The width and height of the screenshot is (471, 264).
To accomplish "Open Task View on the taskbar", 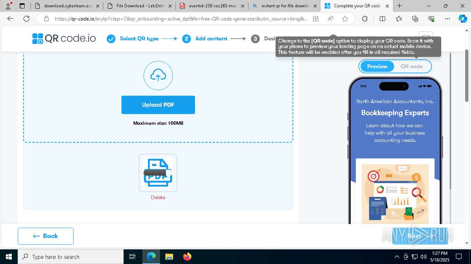I will coord(132,257).
